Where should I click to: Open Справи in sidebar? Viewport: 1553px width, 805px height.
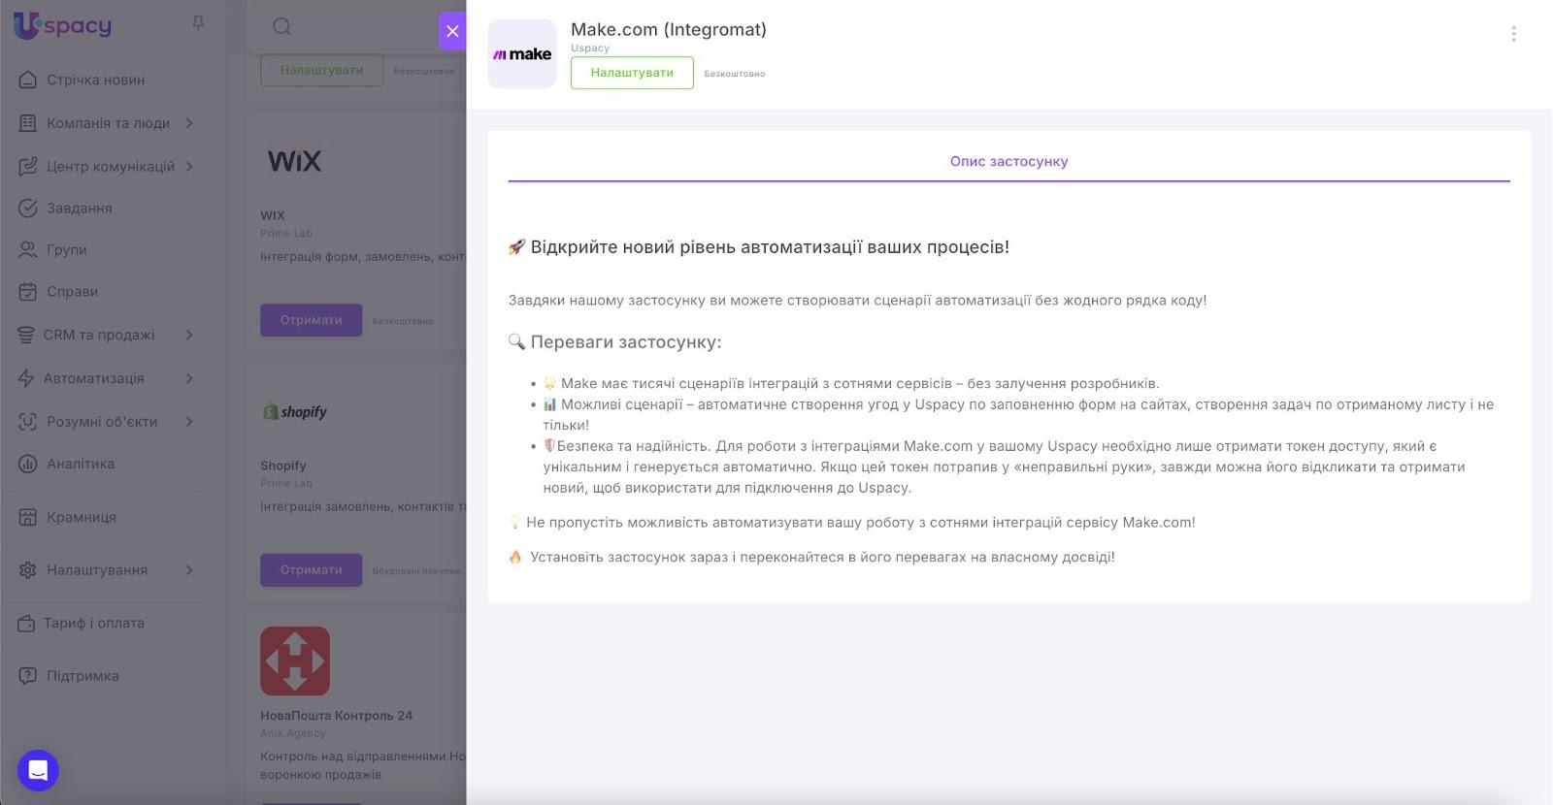click(73, 291)
